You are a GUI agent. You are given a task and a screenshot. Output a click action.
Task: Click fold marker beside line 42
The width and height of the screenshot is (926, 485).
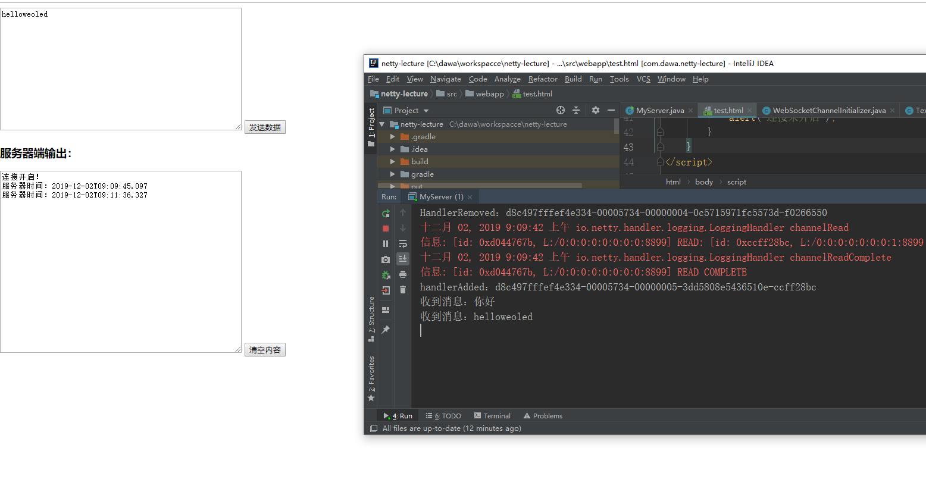[660, 132]
